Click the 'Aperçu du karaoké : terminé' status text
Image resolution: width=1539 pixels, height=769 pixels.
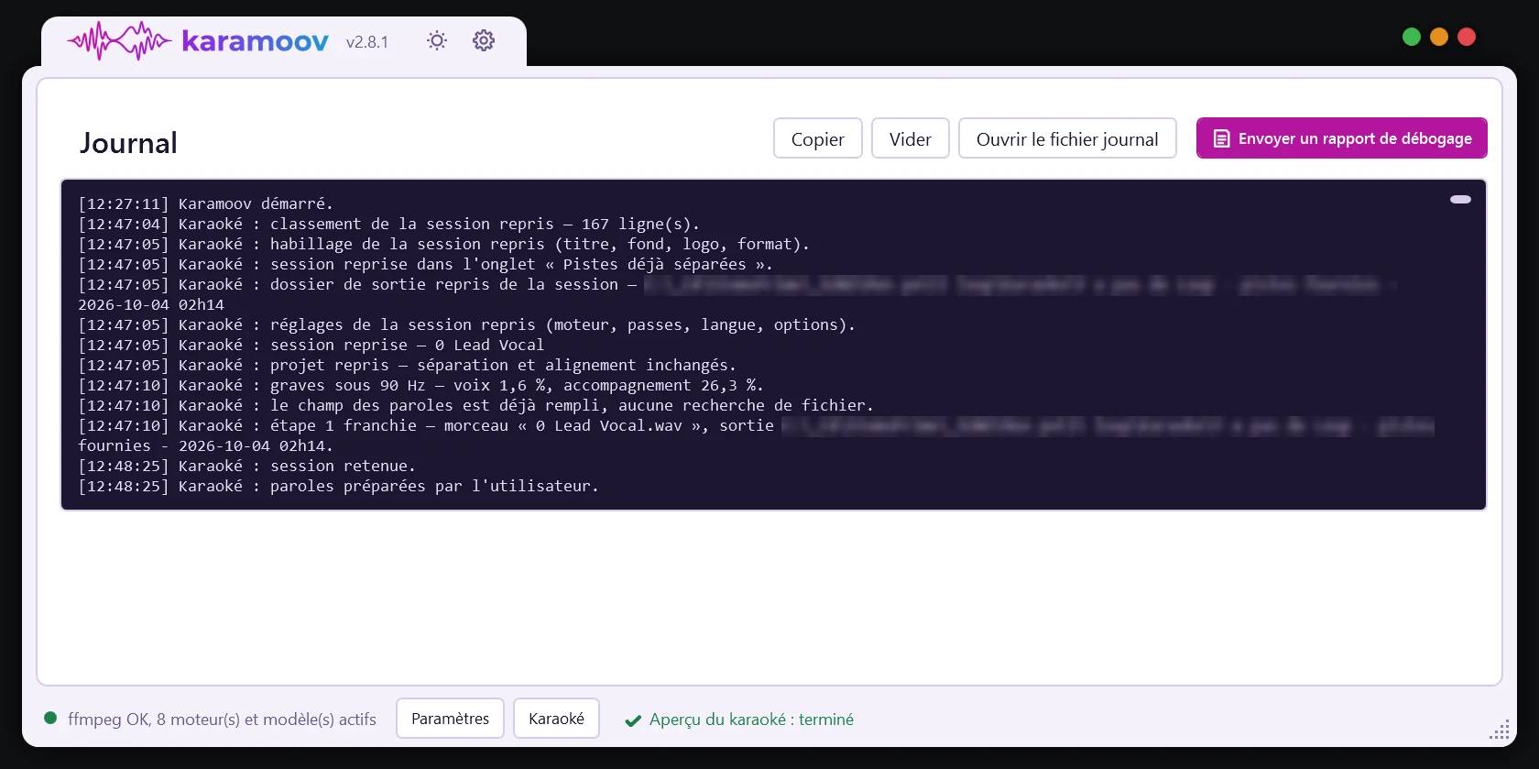751,720
